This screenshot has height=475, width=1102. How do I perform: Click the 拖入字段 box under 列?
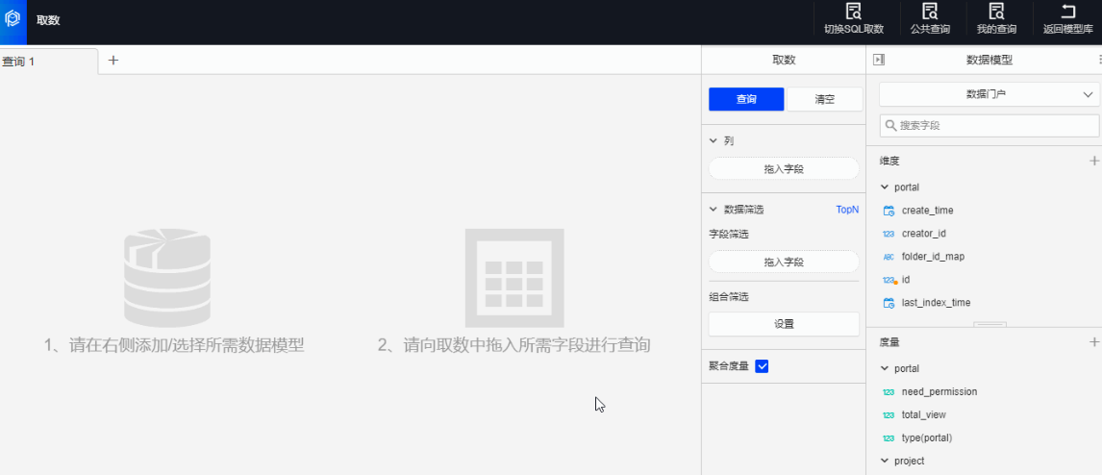(784, 168)
